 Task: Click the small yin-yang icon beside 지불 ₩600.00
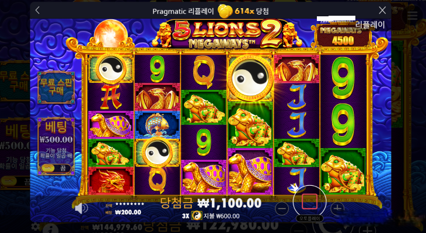click(x=197, y=216)
